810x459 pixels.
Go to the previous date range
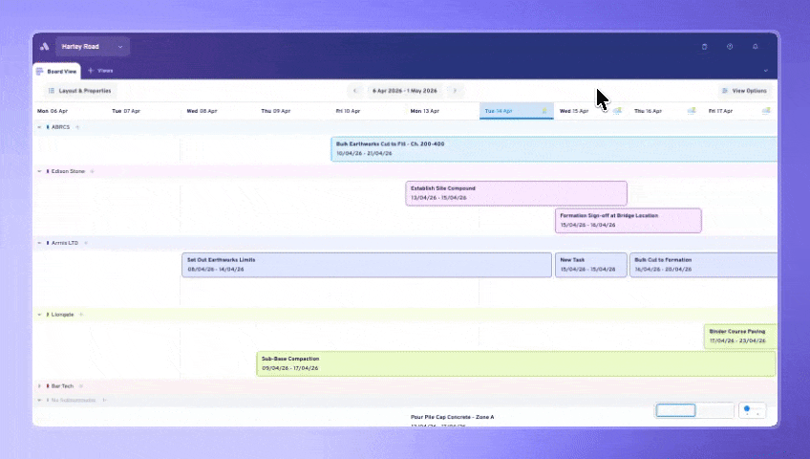click(x=355, y=91)
